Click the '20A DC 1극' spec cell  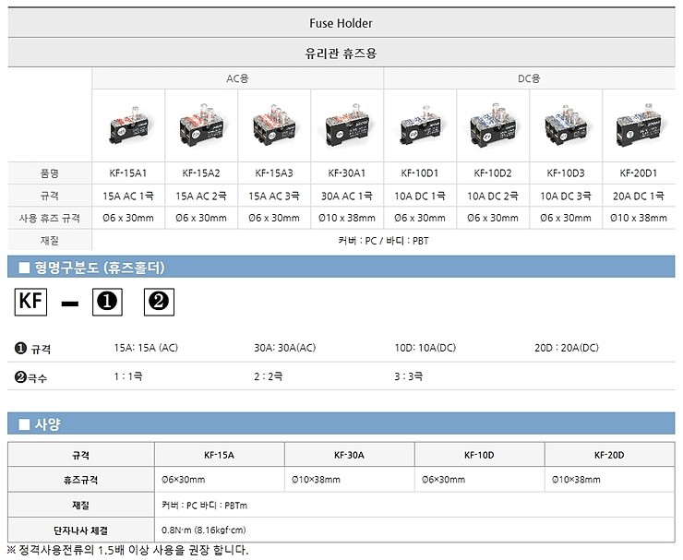[639, 196]
